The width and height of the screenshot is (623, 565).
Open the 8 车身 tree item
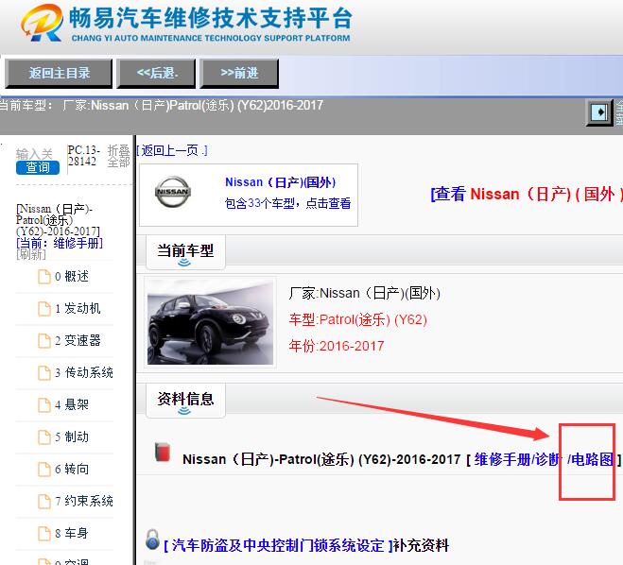[72, 533]
